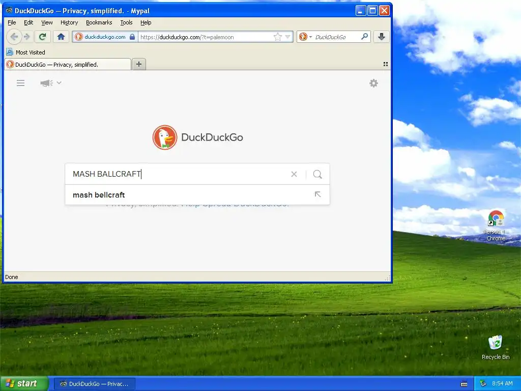Viewport: 521px width, 391px height.
Task: Open the Tools menu
Action: point(126,22)
